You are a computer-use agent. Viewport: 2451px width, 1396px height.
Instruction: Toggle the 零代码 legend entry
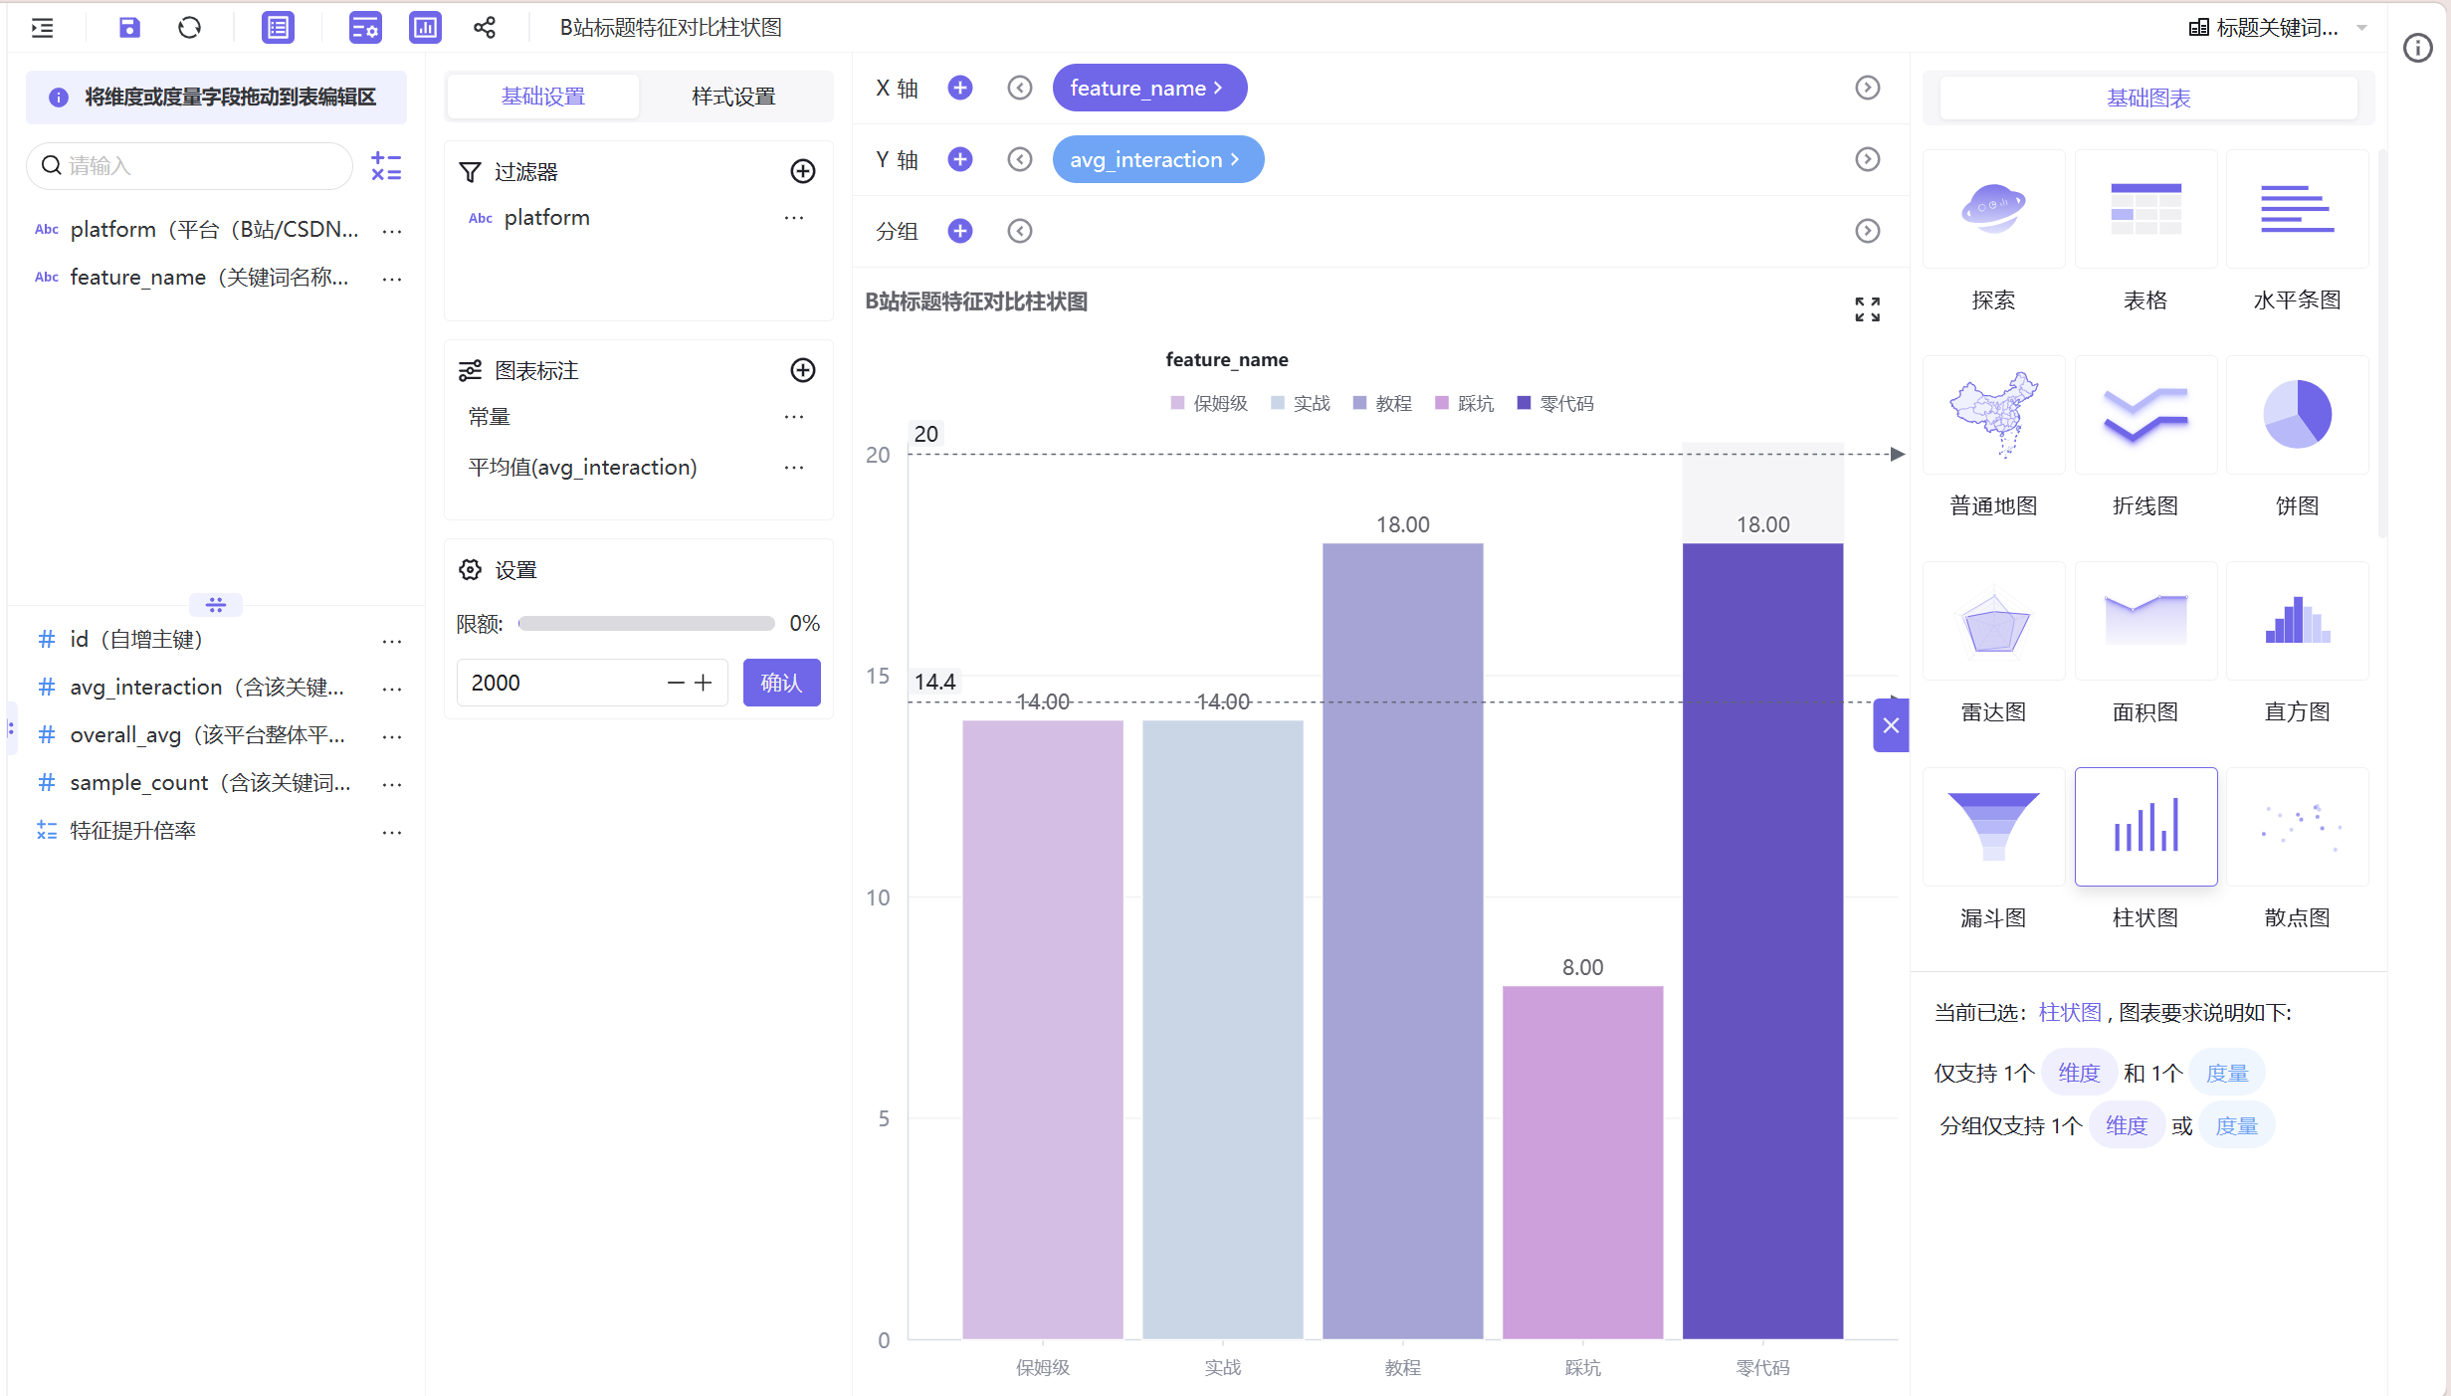(x=1555, y=403)
